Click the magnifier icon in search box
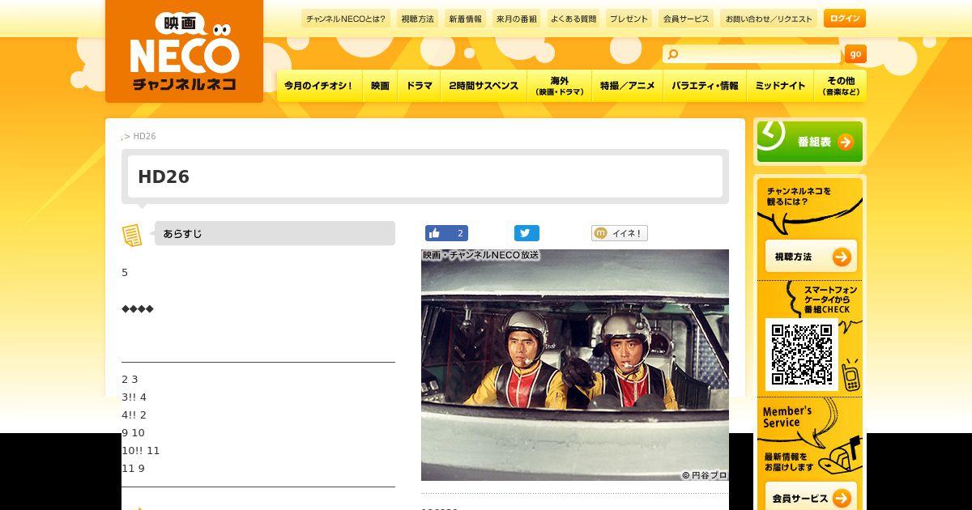Viewport: 972px width, 510px height. tap(672, 54)
